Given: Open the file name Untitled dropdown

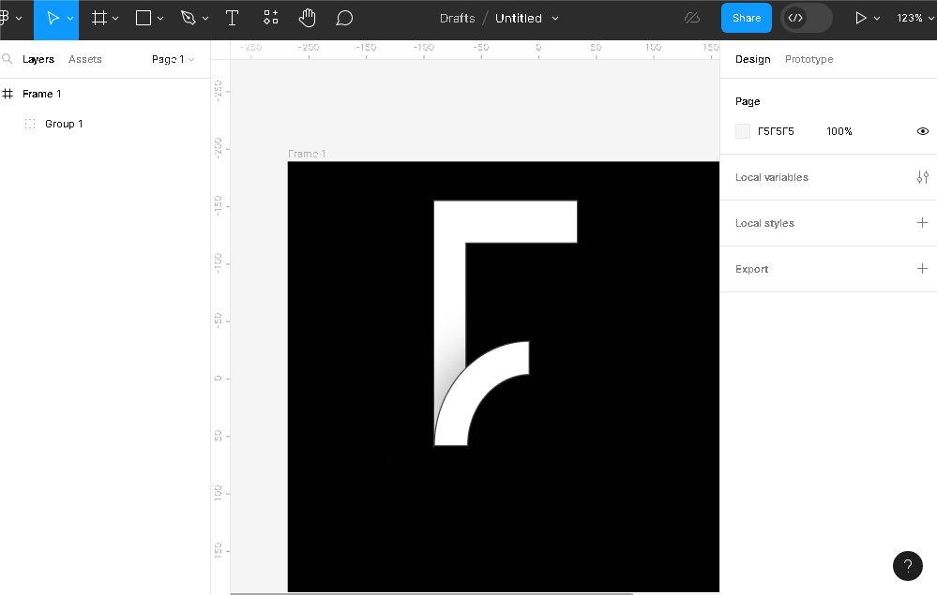Looking at the screenshot, I should [x=526, y=18].
